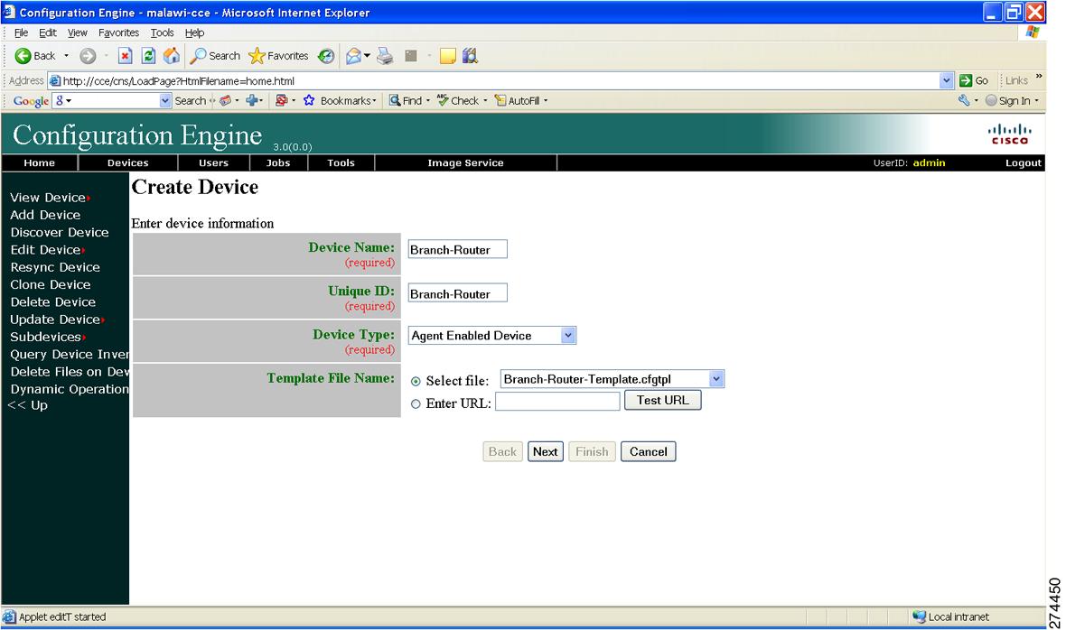Switch to the Devices tab
The image size is (1066, 630).
pyautogui.click(x=127, y=163)
